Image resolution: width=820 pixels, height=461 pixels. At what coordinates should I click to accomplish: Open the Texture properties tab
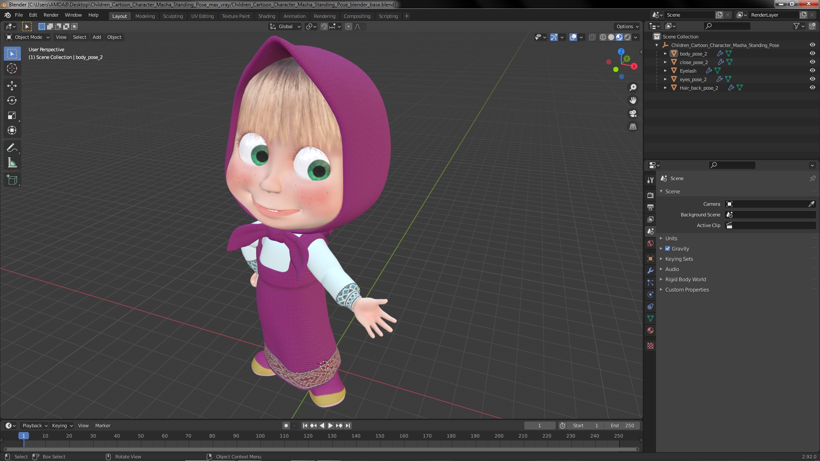pos(650,346)
